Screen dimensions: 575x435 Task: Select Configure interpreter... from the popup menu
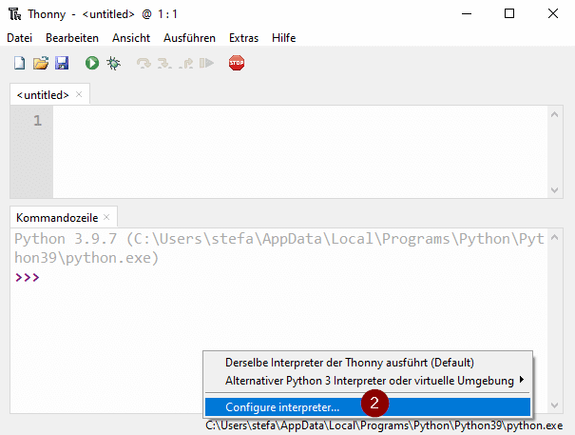pos(282,406)
